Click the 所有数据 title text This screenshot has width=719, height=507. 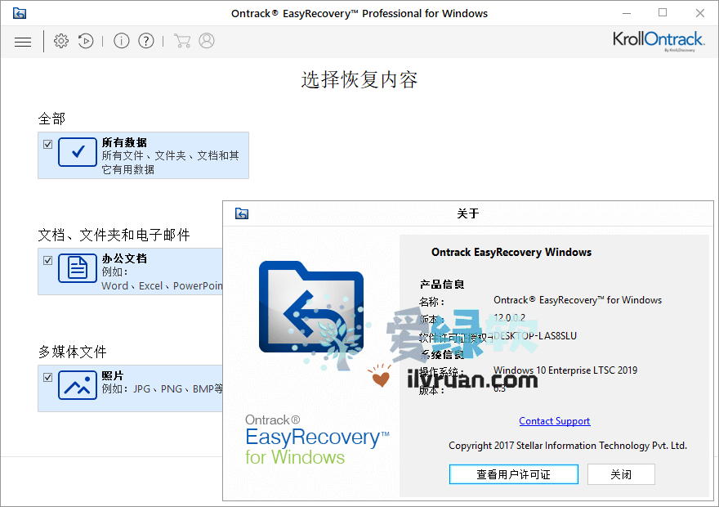124,142
